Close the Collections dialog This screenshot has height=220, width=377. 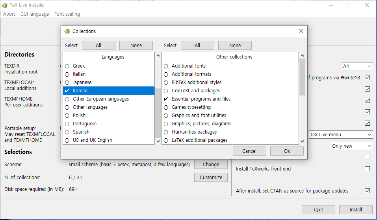tap(301, 31)
